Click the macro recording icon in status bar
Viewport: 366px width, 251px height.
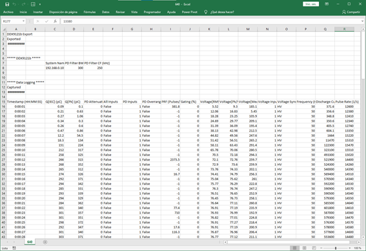[x=14, y=248]
